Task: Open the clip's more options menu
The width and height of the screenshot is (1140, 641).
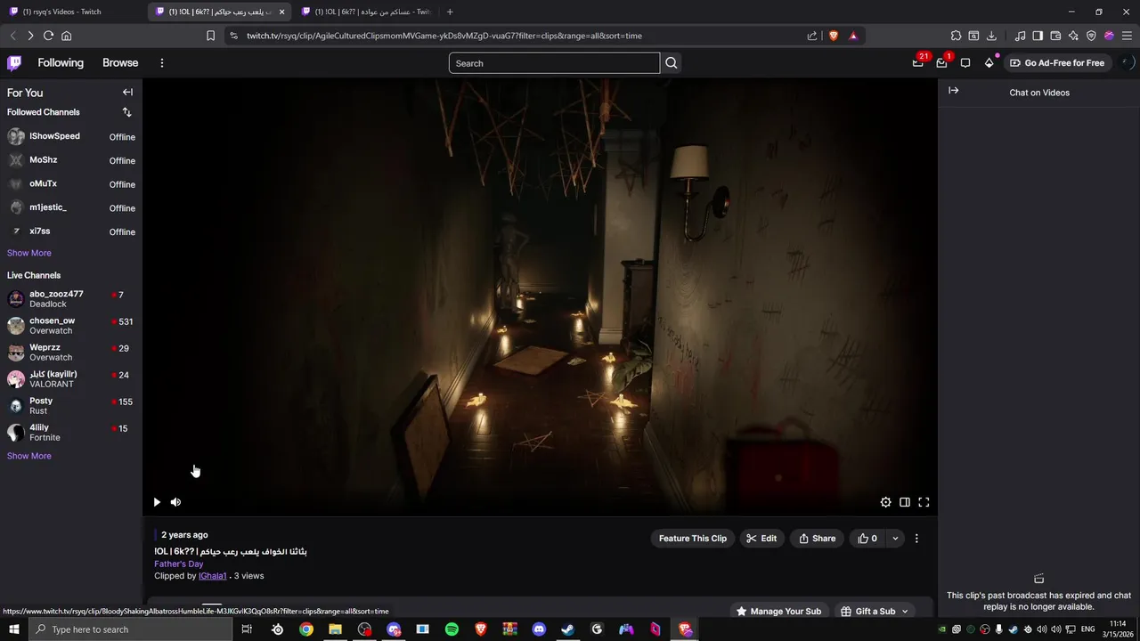Action: pyautogui.click(x=916, y=539)
